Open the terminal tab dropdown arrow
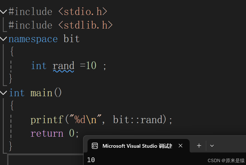The width and height of the screenshot is (246, 165). (x=212, y=146)
